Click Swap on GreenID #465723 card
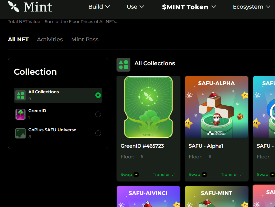275x207 pixels. 130,175
